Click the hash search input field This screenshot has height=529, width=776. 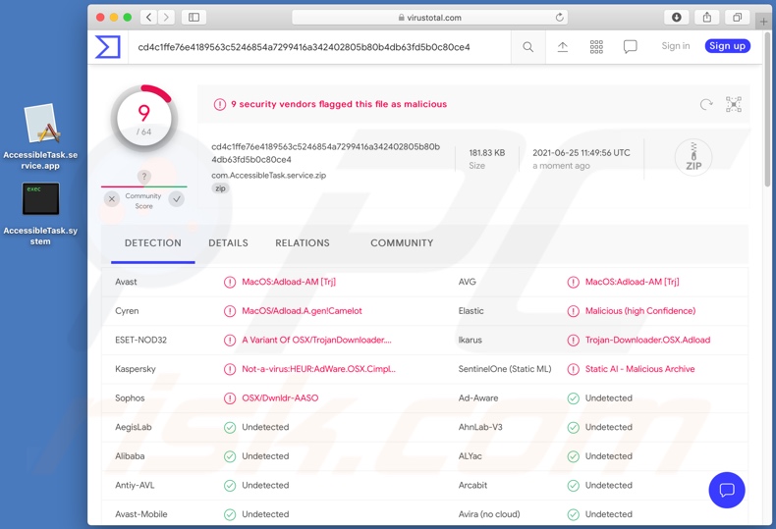point(319,47)
